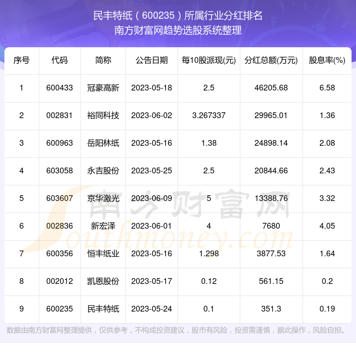Select stock code 002831
The width and height of the screenshot is (356, 353).
[x=60, y=115]
